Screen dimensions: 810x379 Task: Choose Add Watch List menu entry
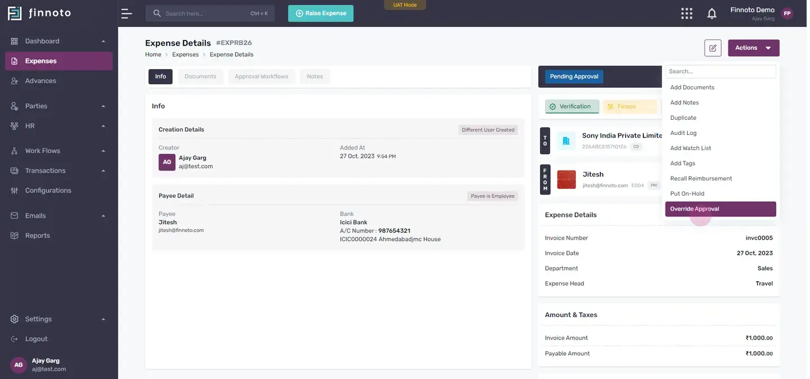point(721,148)
